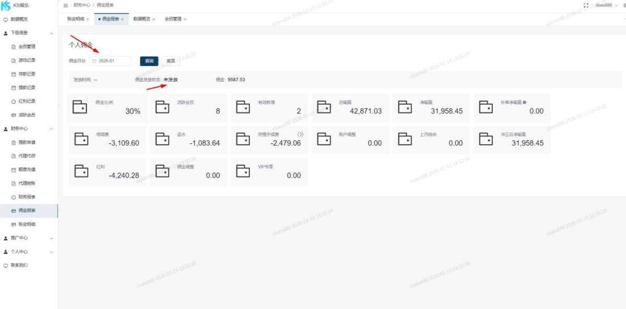Close the 会员管理 tab

[x=185, y=19]
